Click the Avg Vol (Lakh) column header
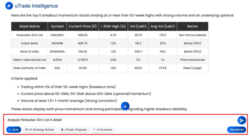Image resolution: width=250 pixels, height=139 pixels. [x=163, y=26]
